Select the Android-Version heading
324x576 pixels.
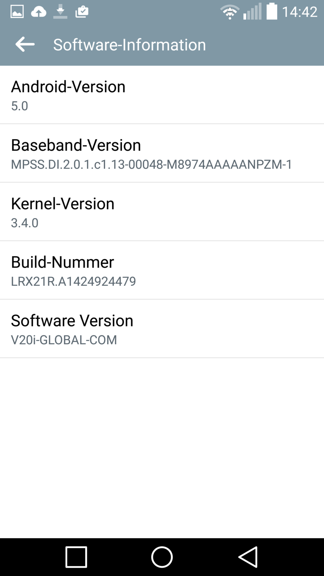[68, 87]
